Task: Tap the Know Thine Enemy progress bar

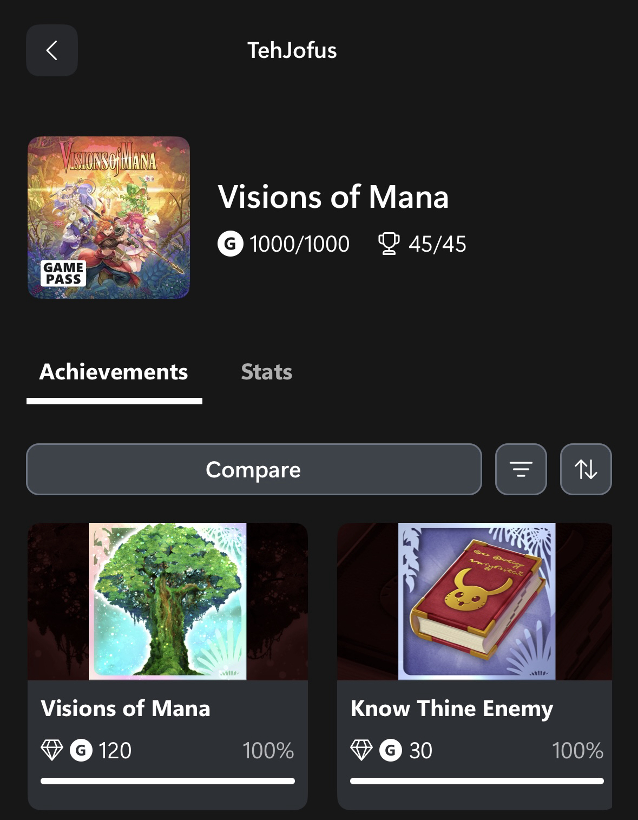Action: pyautogui.click(x=476, y=781)
